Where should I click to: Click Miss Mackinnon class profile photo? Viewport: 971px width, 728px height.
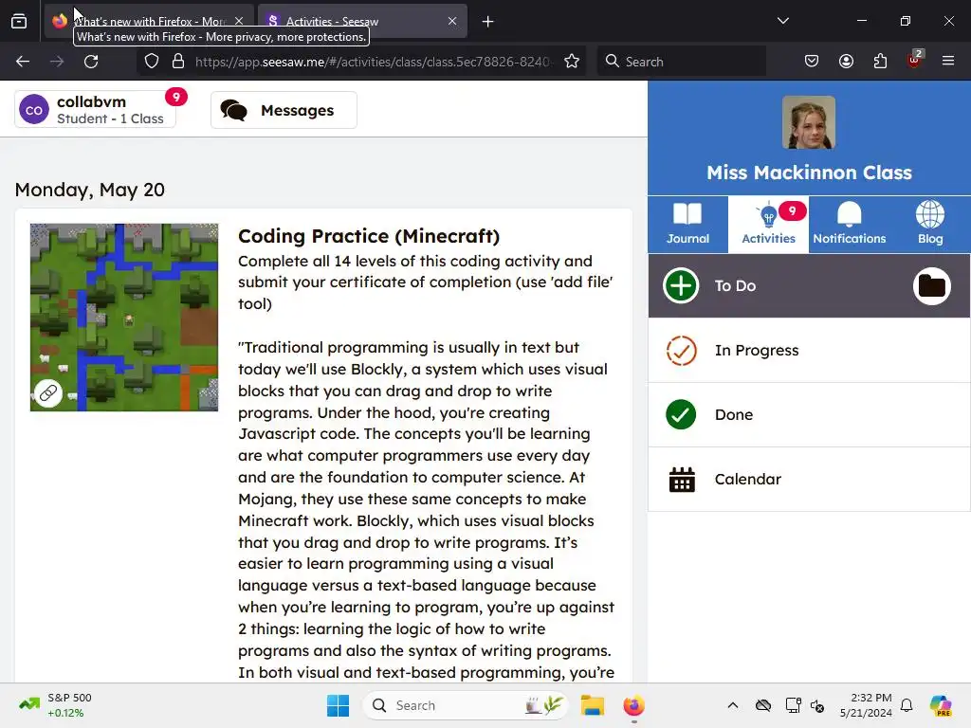808,122
